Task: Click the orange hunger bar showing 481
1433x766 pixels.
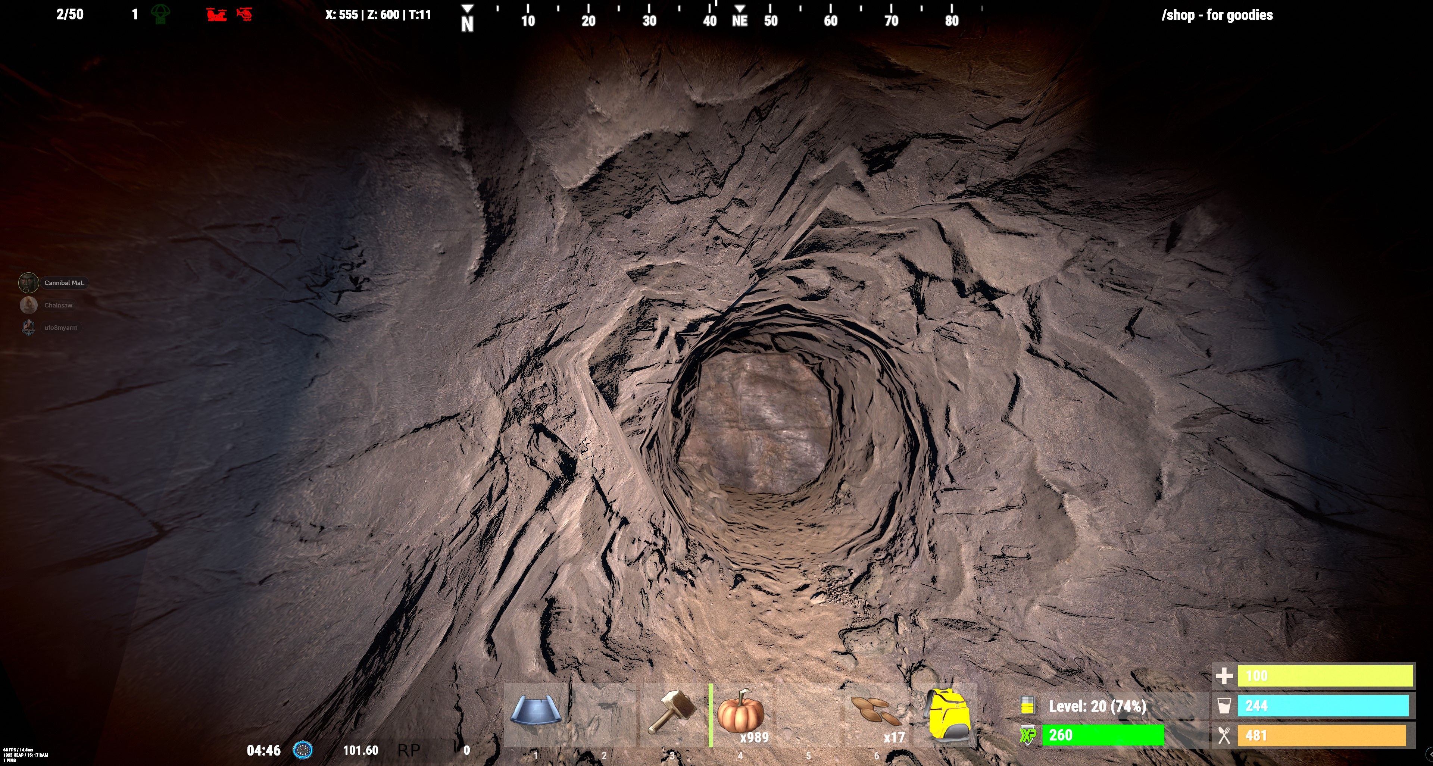Action: [1321, 735]
